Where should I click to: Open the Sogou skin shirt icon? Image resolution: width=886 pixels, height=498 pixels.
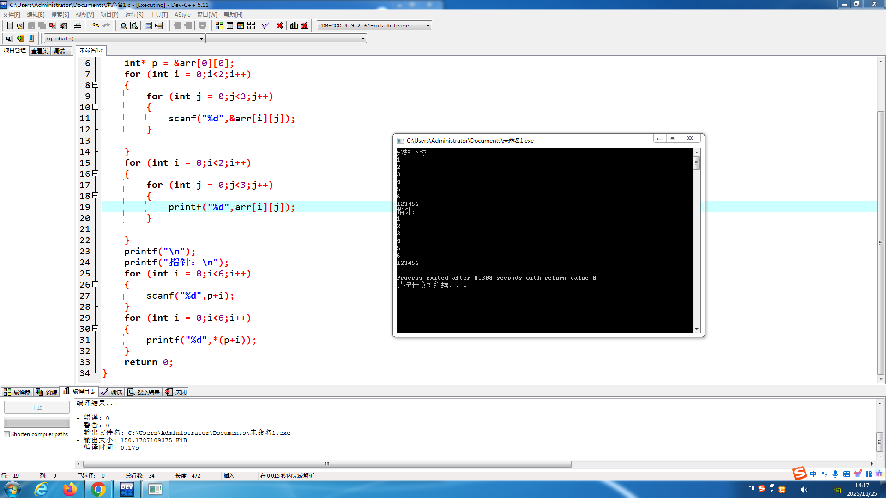tap(857, 474)
